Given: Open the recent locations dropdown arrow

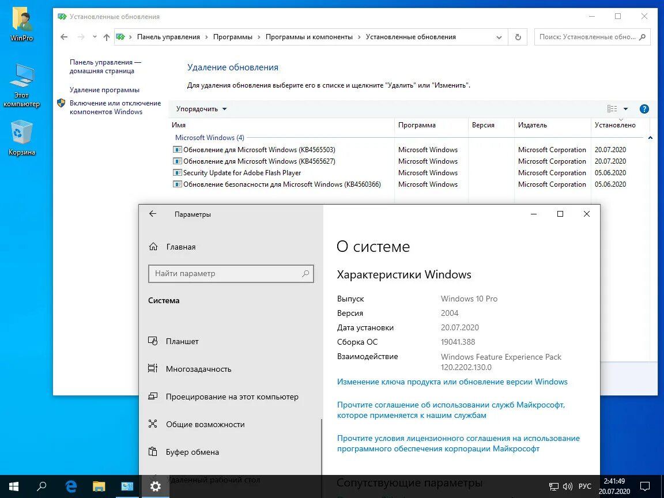Looking at the screenshot, I should (95, 37).
